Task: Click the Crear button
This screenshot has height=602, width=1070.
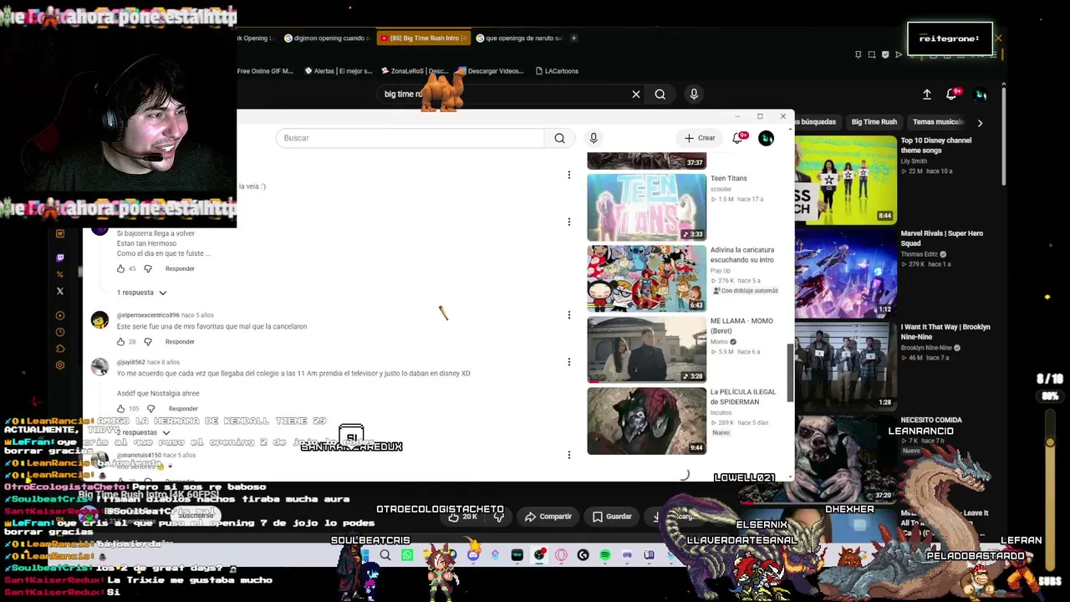Action: click(700, 138)
